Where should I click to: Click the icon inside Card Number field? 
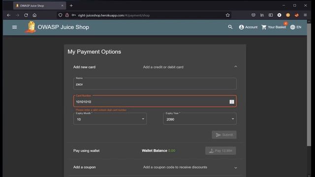tap(232, 102)
